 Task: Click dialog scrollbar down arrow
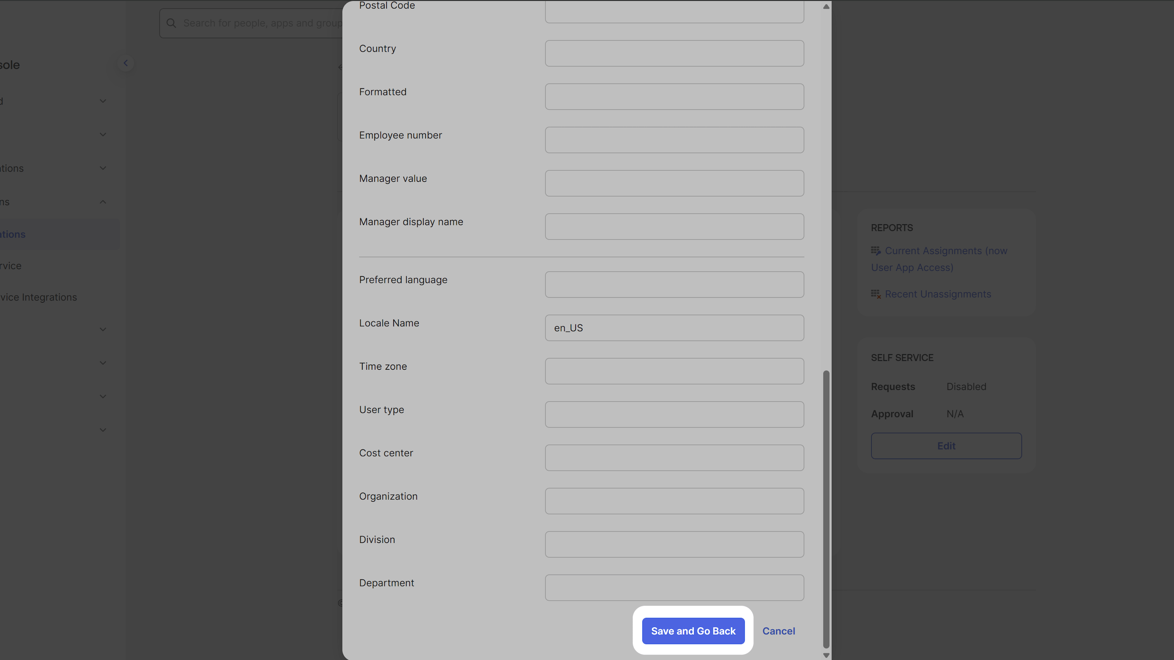pos(826,655)
